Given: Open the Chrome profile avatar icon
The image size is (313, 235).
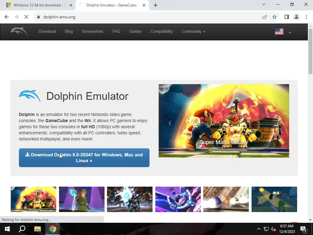Looking at the screenshot, I should pyautogui.click(x=296, y=17).
